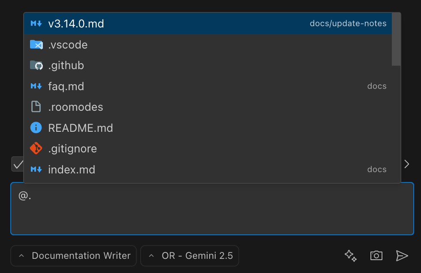The height and width of the screenshot is (273, 421).
Task: Click the send message arrow
Action: 402,255
